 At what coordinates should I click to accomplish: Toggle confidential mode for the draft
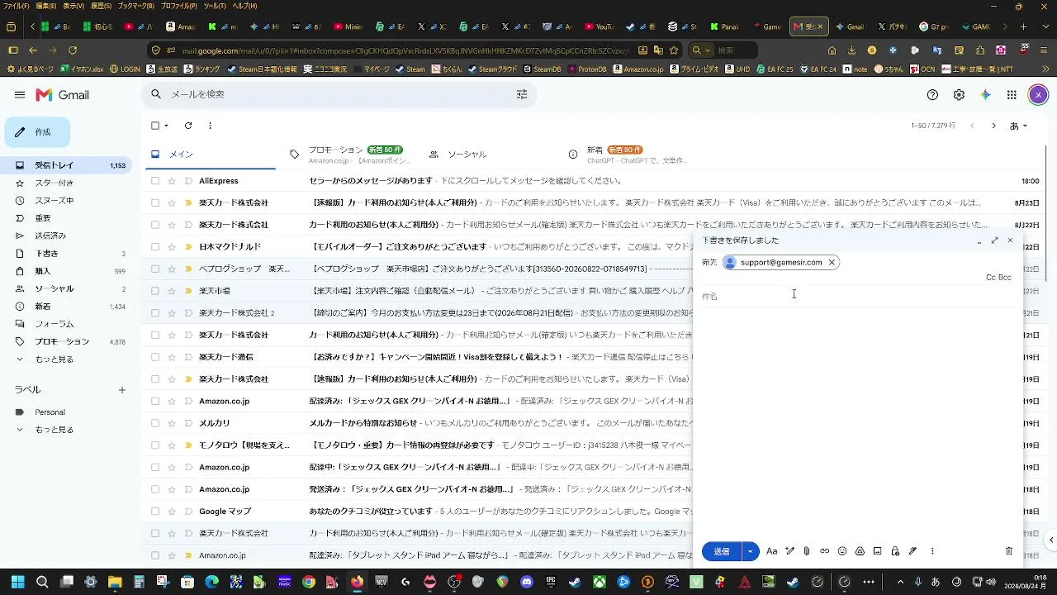tap(895, 551)
